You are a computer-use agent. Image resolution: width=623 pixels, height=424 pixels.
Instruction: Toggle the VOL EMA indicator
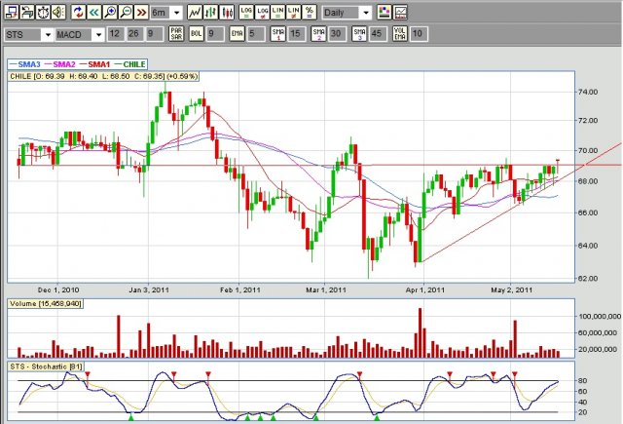400,33
